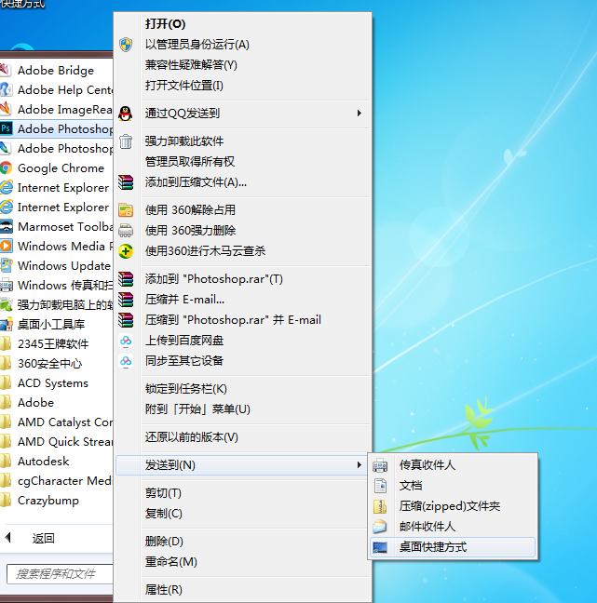The height and width of the screenshot is (603, 597).
Task: Click the 360 icon beside 使用 360解除占用
Action: point(126,210)
